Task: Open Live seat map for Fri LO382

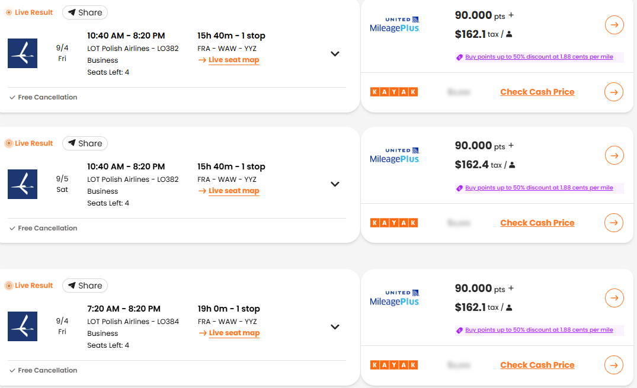Action: (233, 60)
